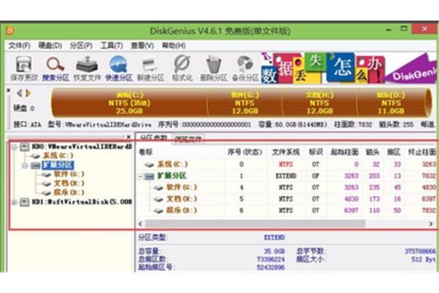Collapse the 扩展分区 row in partition table

point(140,176)
